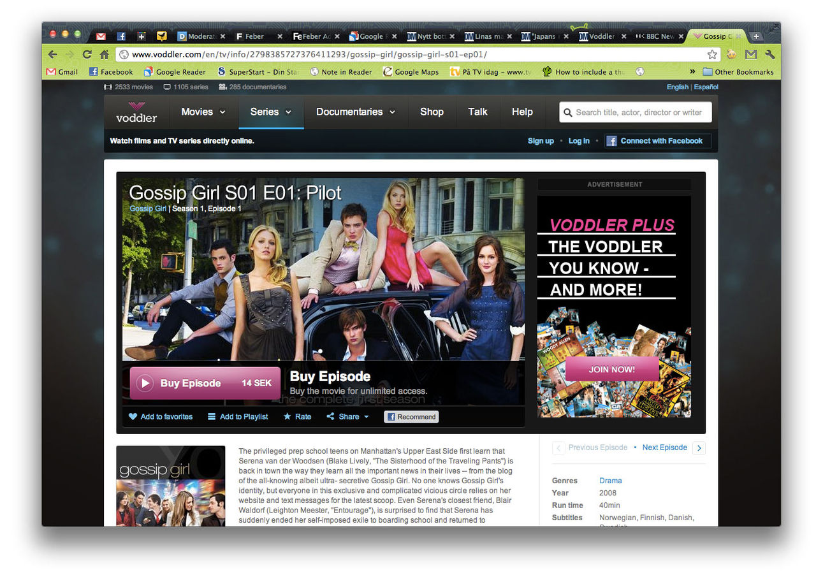
Task: Switch language to Español
Action: 706,87
